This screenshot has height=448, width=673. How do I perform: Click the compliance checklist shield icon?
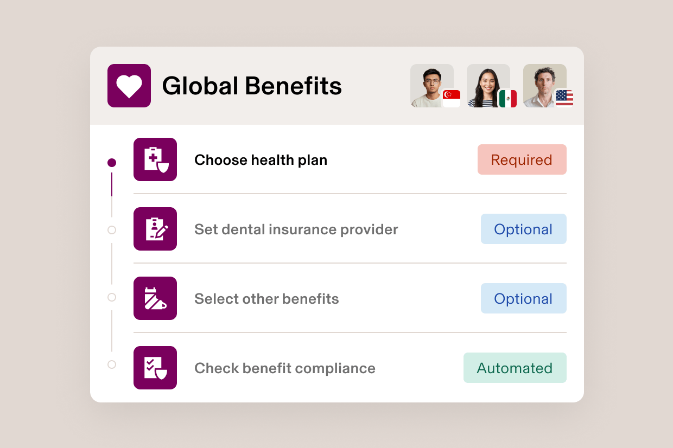click(x=155, y=368)
